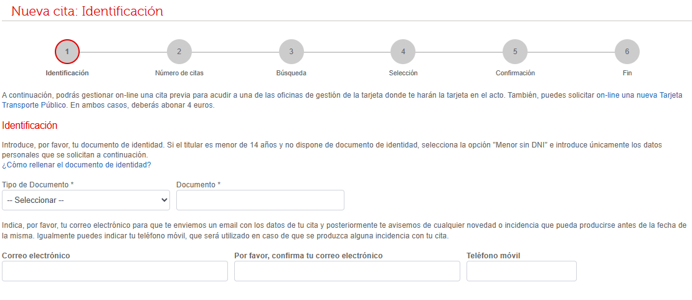The image size is (692, 300).
Task: Click the 'Fin' step label
Action: coord(627,73)
